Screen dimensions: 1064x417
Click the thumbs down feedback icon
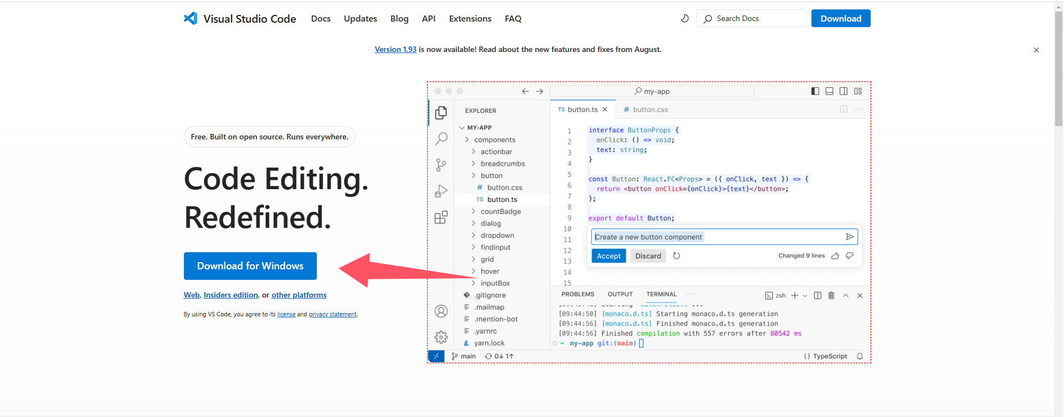coord(850,256)
